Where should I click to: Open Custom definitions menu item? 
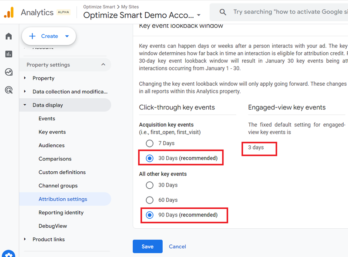tap(62, 172)
